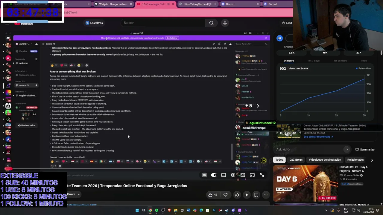383x215 pixels.
Task: Click the Summarize button
Action: [x=365, y=149]
